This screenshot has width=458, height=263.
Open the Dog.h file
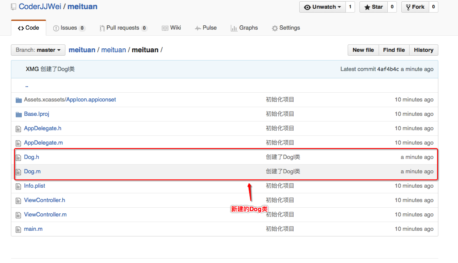pos(31,157)
